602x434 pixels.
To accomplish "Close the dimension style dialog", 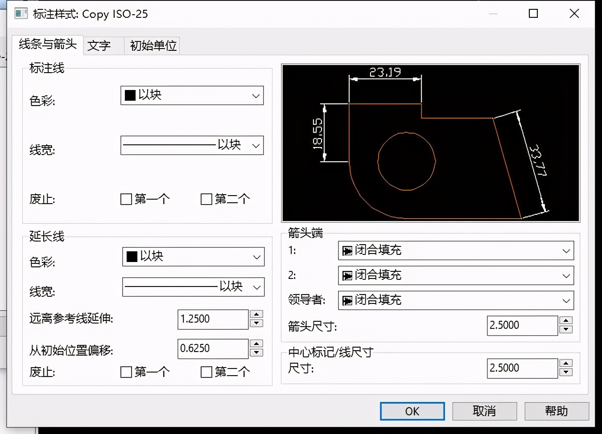I will [574, 14].
